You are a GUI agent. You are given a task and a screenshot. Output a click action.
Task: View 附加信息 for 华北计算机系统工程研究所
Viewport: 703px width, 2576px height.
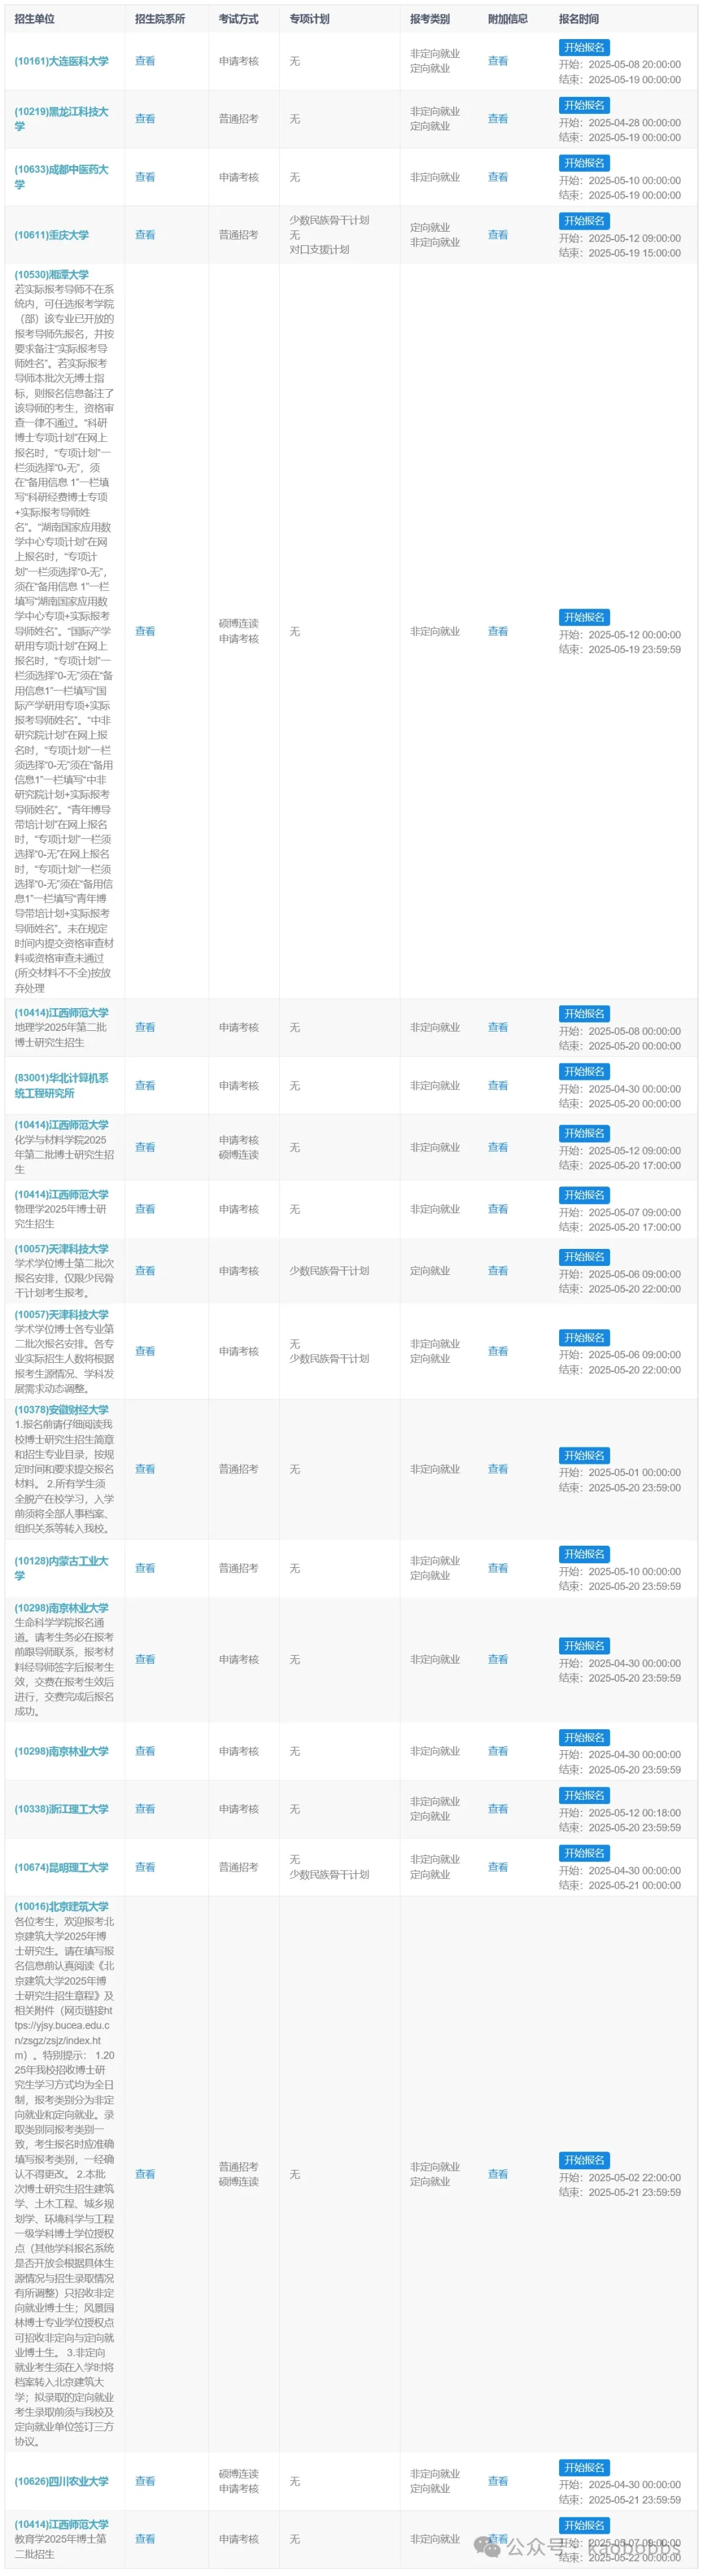click(498, 1086)
